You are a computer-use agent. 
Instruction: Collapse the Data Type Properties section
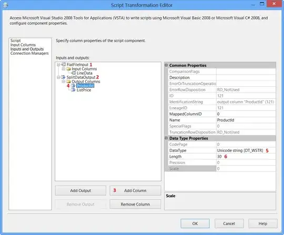(166, 138)
